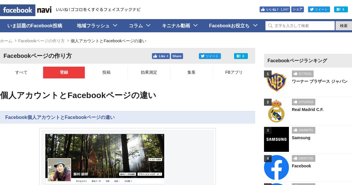This screenshot has width=352, height=185.
Task: Expand the chevron next to 地域フラッシュ
Action: pos(115,25)
